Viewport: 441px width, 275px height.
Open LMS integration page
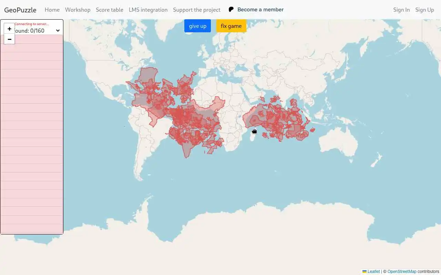[x=148, y=10]
